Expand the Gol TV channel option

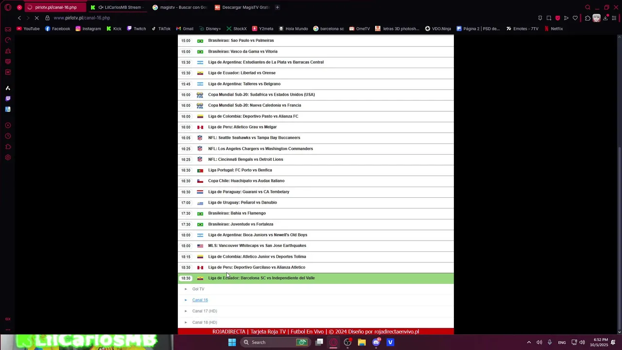[198, 289]
